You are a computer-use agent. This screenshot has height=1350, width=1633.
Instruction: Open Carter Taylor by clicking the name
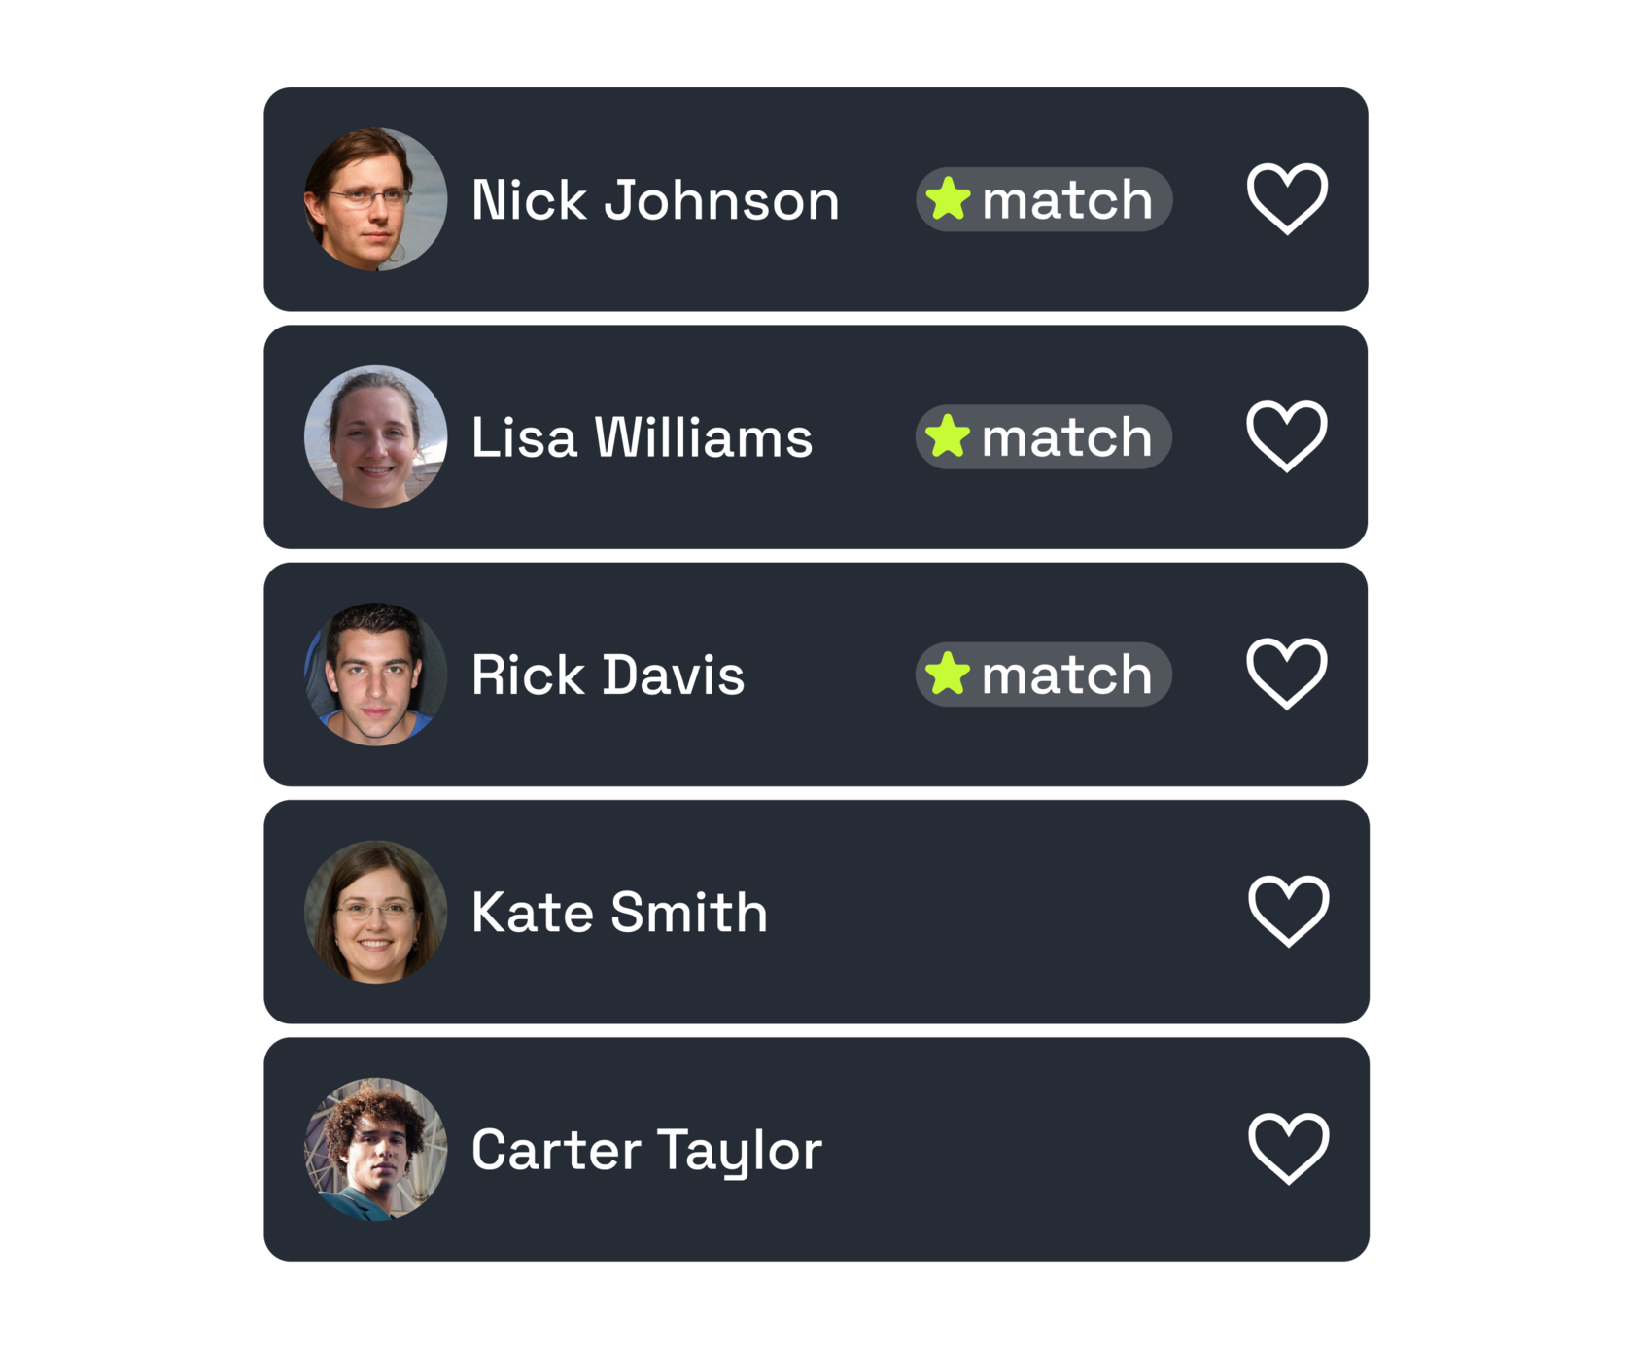point(646,1150)
